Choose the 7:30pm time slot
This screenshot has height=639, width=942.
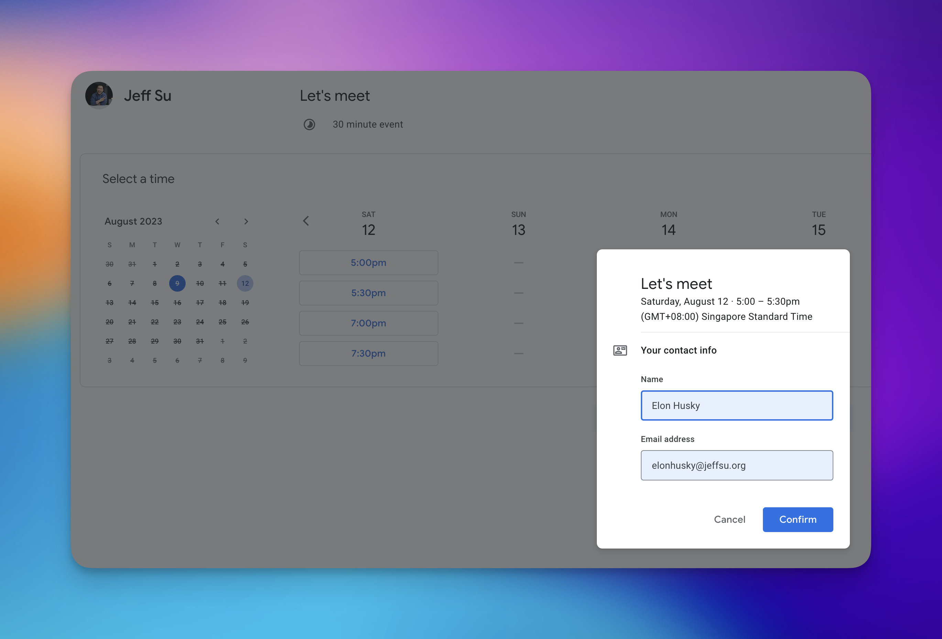(x=369, y=354)
